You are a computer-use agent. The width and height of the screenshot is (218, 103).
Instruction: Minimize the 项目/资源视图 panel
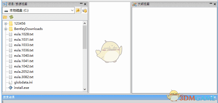[81, 4]
